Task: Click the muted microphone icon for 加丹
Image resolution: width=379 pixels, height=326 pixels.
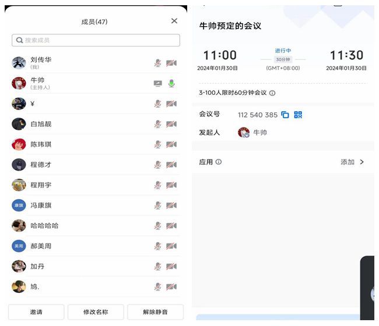Action: point(158,267)
